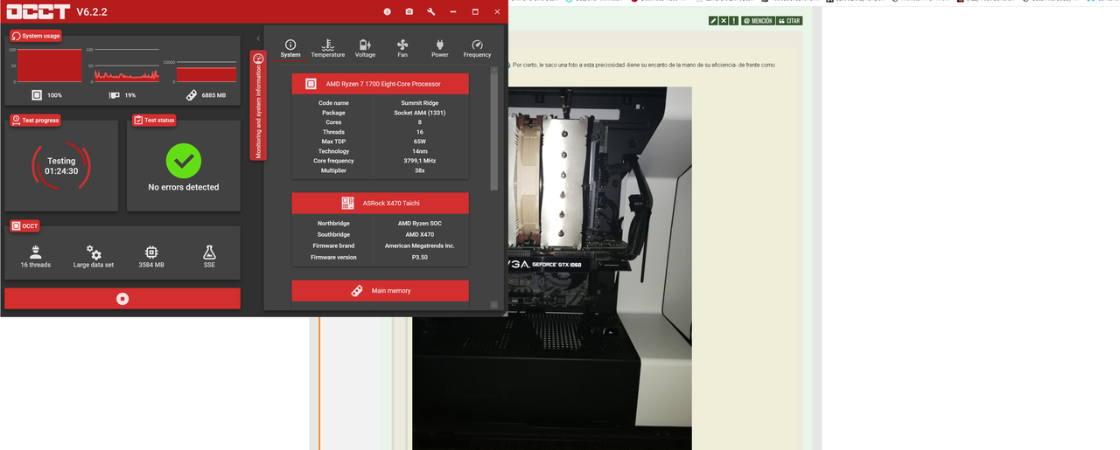The image size is (1120, 450).
Task: Click the American Megatrends Inc. firmware brand
Action: [x=419, y=246]
